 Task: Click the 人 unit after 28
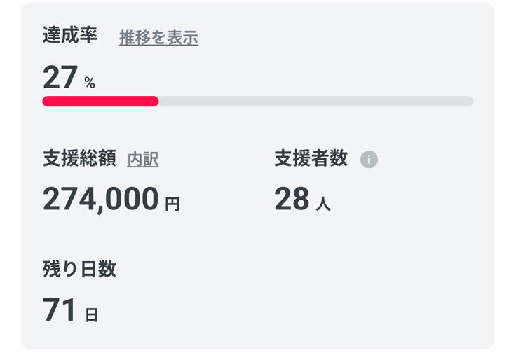[x=323, y=204]
